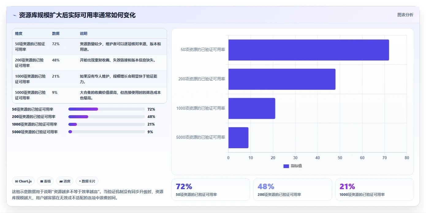Select the 表格 tag chip
Screen dimensions: 426x213
tap(45, 181)
